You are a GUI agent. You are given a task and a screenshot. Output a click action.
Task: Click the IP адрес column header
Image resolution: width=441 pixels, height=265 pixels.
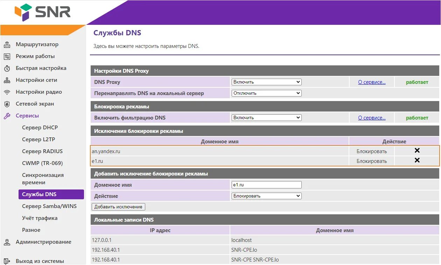tap(160, 230)
